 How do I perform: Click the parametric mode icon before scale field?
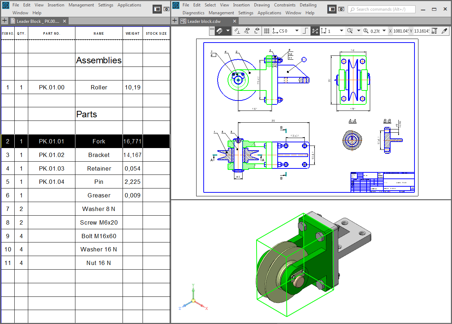(x=315, y=31)
